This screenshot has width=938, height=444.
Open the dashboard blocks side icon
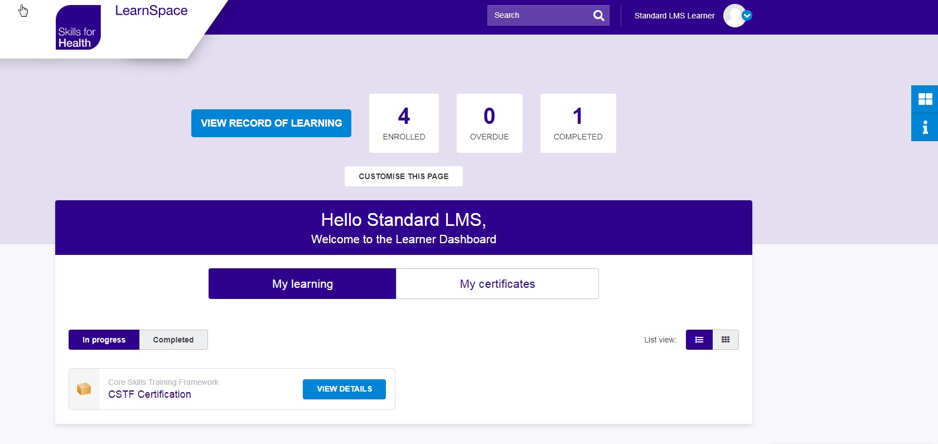[925, 99]
